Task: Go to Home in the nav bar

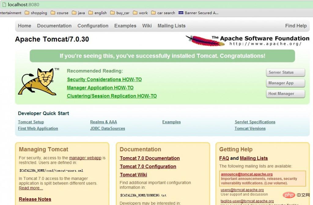Action: click(24, 26)
